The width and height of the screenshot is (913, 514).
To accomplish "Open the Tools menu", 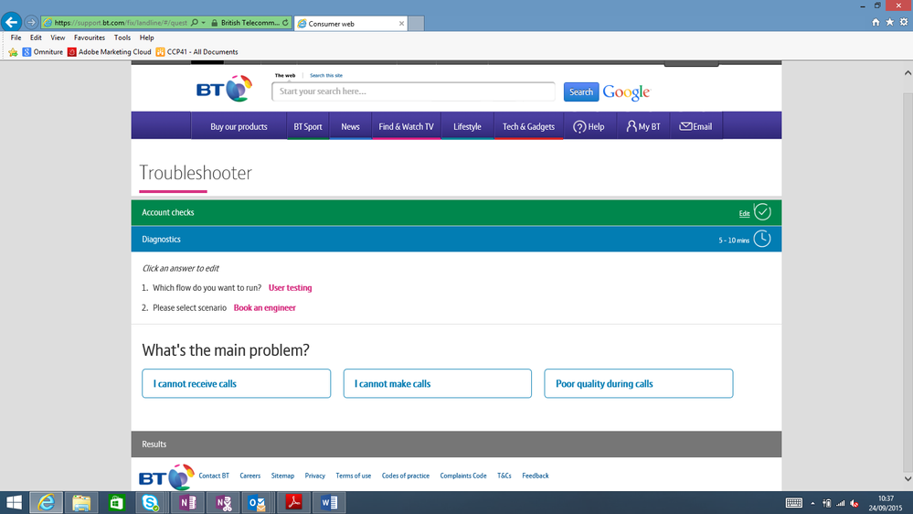I will click(122, 37).
